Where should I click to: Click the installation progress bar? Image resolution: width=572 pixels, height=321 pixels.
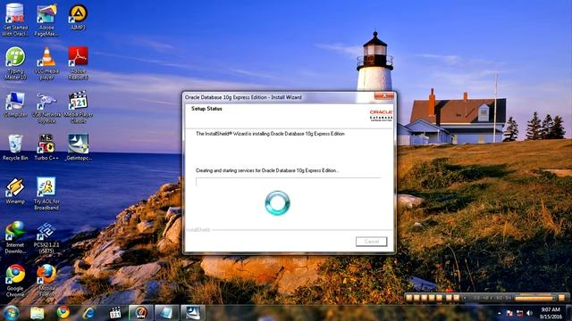coord(288,181)
